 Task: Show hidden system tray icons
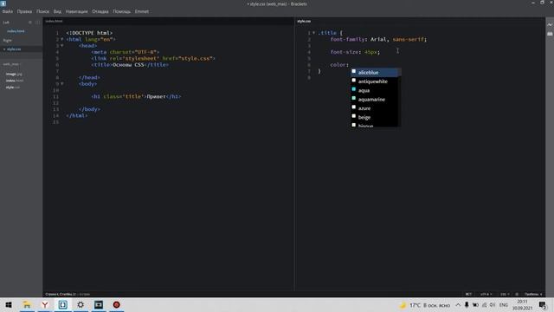coord(458,304)
